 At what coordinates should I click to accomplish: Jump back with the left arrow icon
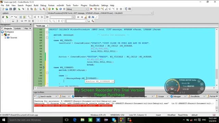pos(78,17)
